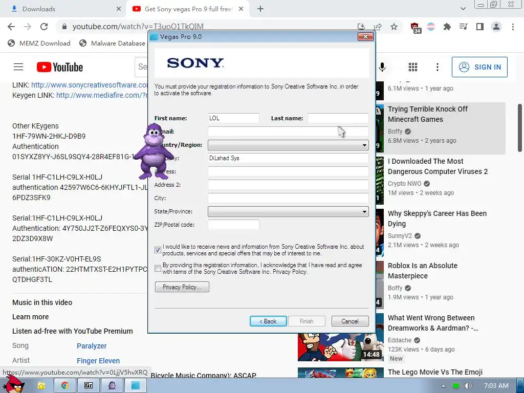This screenshot has height=393, width=524.
Task: Click the Company field containing DiLshad Sys
Action: click(288, 158)
